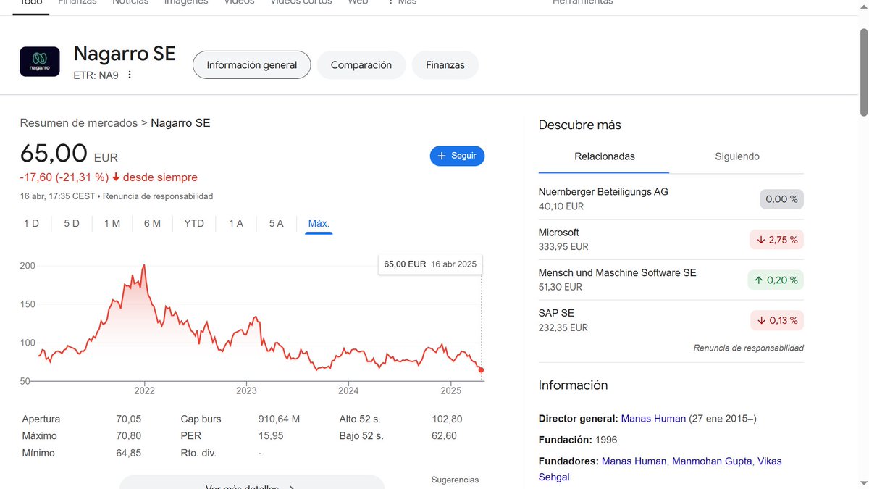Click the Descubre más heading
869x489 pixels.
580,125
